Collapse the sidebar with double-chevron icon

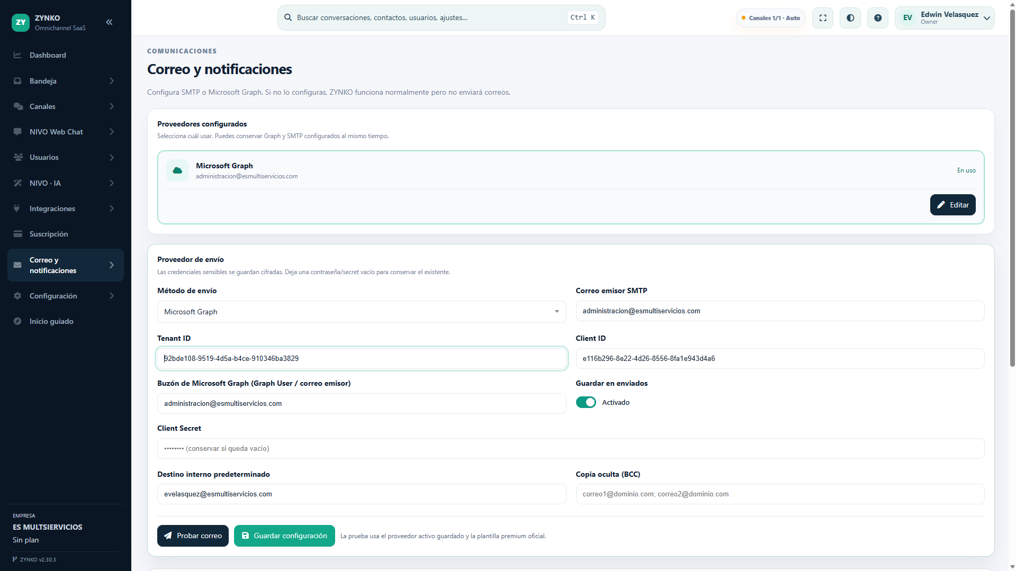pos(109,22)
